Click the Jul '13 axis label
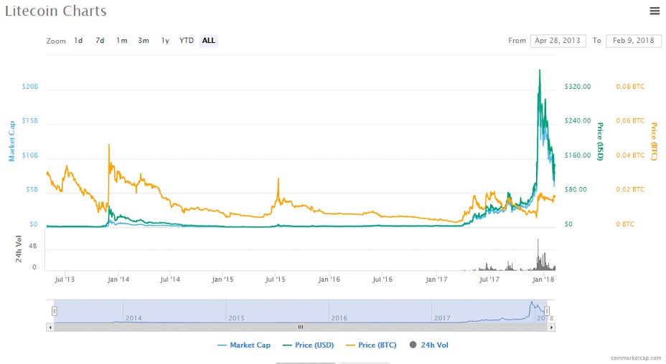 (65, 279)
